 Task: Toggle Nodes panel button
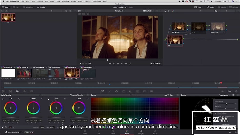211,7
